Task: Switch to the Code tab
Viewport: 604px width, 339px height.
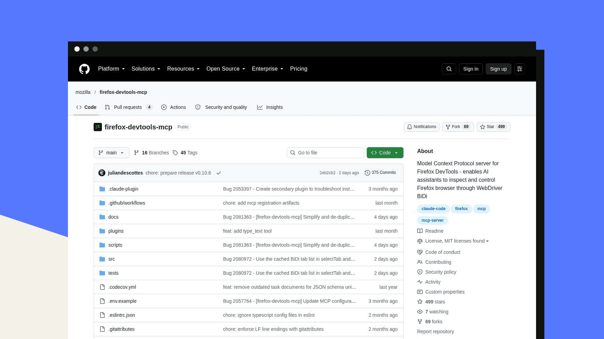Action: 86,107
